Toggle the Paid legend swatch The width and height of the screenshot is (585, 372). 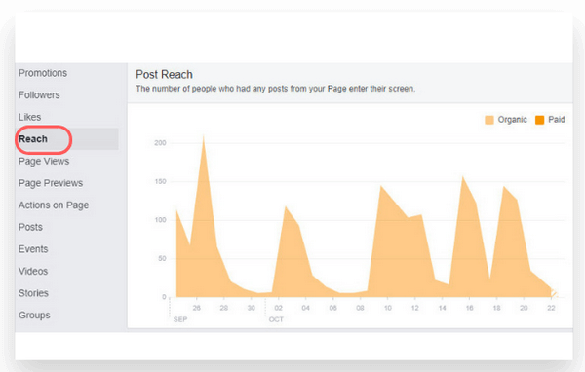point(539,120)
